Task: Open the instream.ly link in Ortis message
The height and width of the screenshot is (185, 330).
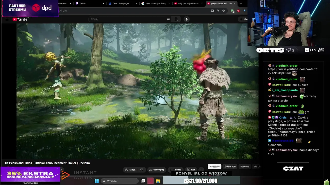Action: click(291, 134)
